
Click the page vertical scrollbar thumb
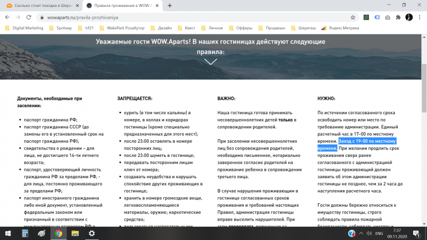(424, 88)
